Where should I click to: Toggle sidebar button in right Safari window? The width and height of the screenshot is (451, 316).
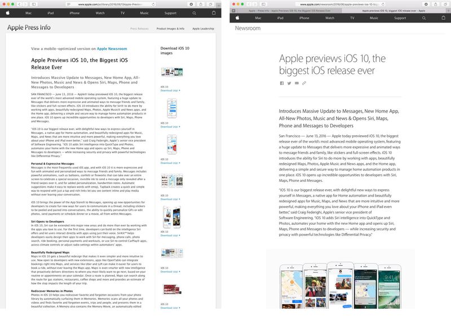tap(263, 5)
